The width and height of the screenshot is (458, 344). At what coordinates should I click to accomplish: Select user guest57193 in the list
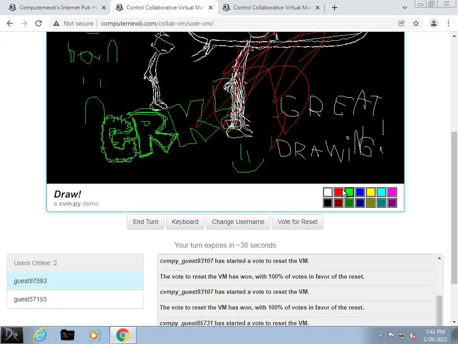pos(75,299)
